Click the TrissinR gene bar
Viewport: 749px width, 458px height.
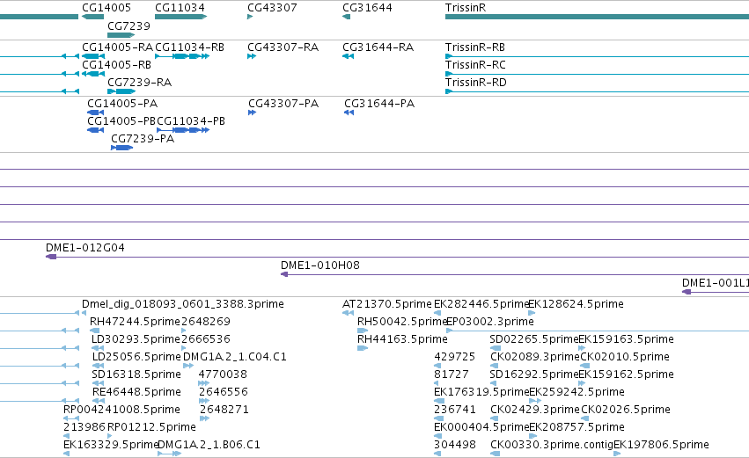597,17
